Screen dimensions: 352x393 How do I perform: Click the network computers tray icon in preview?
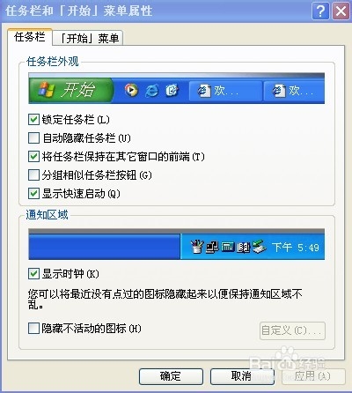[212, 247]
